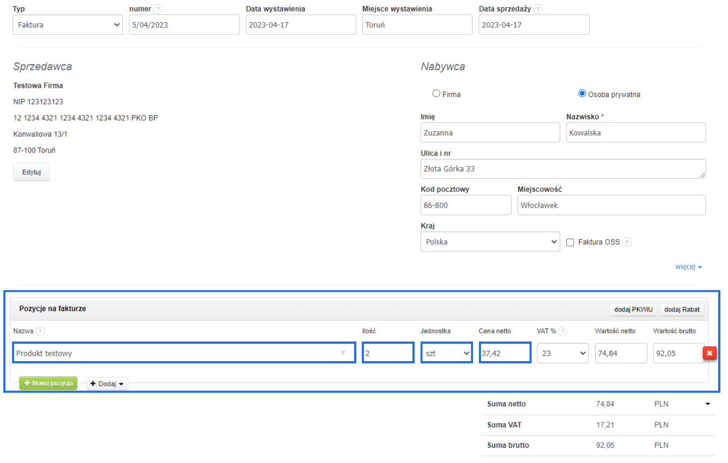Expand the więcej link for more fields

pyautogui.click(x=688, y=267)
